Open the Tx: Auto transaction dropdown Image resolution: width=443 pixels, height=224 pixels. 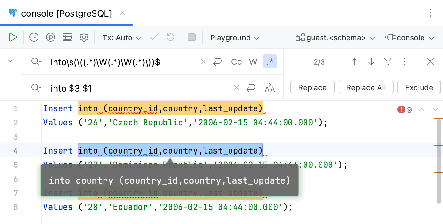click(x=122, y=37)
